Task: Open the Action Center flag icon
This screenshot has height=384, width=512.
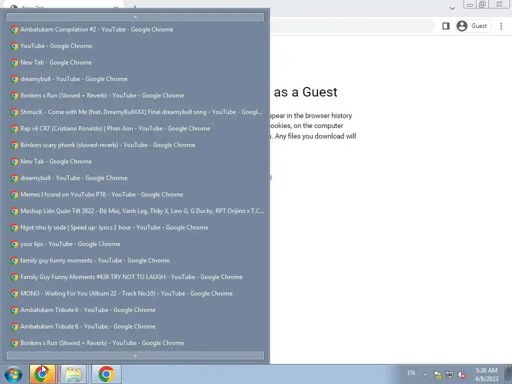Action: (x=437, y=374)
